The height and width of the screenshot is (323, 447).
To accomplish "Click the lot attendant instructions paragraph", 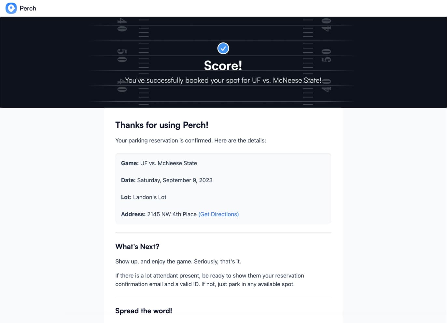I will (x=210, y=280).
